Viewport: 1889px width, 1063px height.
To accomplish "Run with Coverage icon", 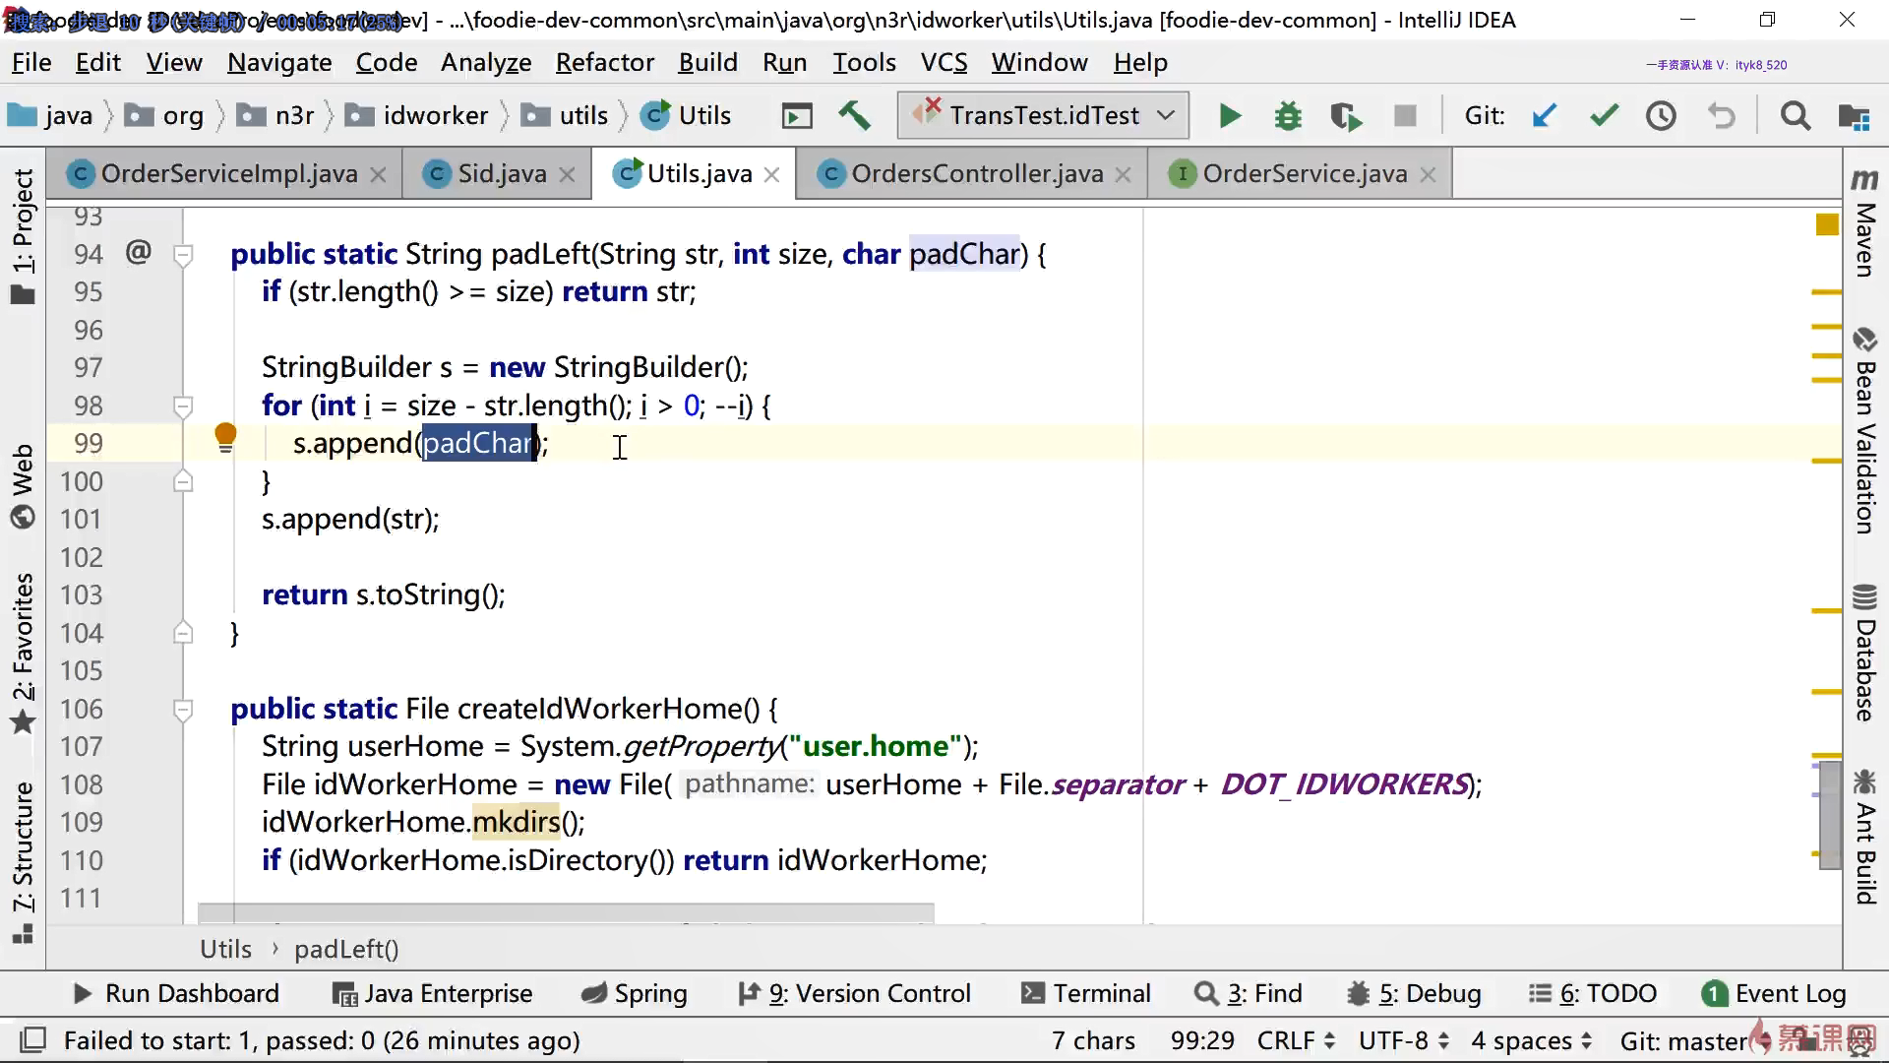I will pyautogui.click(x=1346, y=116).
